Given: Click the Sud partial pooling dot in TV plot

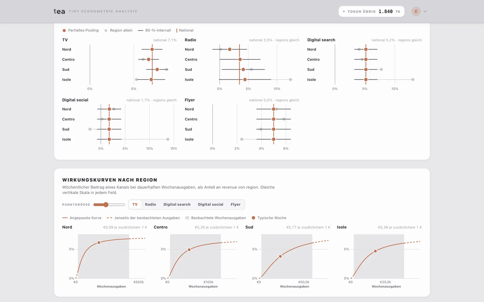Looking at the screenshot, I should pos(157,69).
